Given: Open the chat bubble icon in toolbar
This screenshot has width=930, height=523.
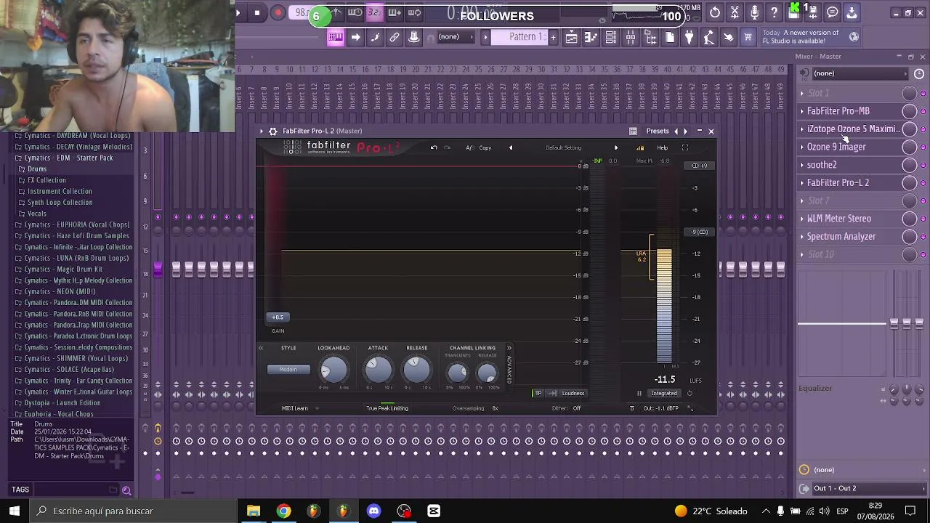Looking at the screenshot, I should point(833,12).
